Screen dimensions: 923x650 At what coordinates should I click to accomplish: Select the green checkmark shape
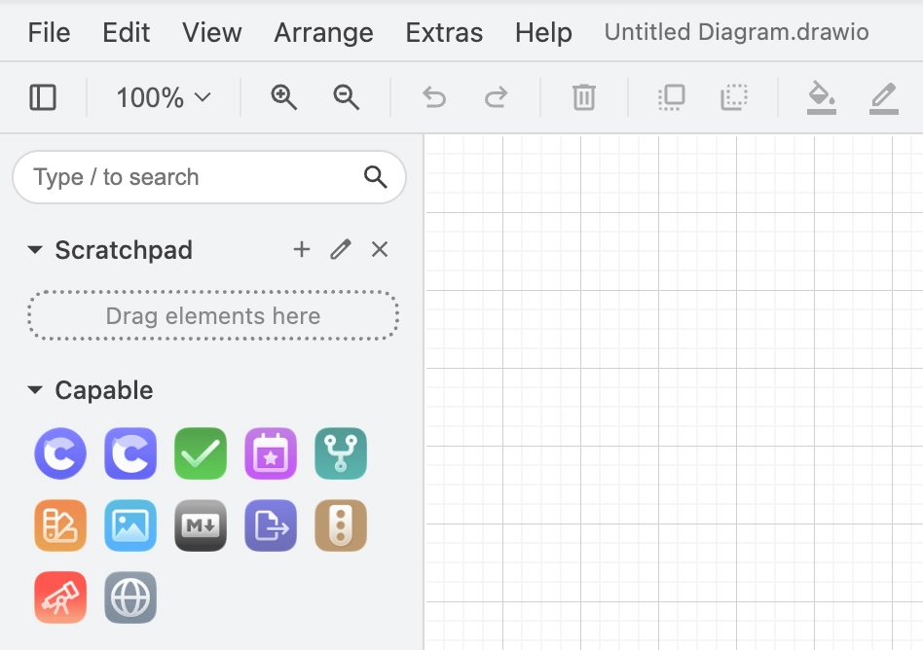pos(201,452)
